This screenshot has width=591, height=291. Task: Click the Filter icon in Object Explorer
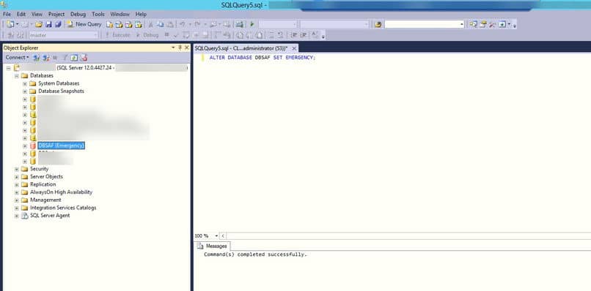pos(65,58)
